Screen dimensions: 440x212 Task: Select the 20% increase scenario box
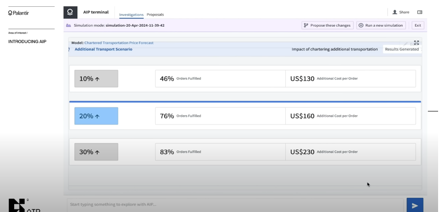(96, 116)
